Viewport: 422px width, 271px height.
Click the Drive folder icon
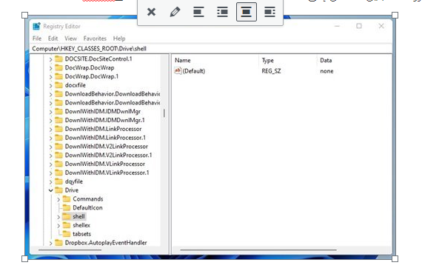pyautogui.click(x=58, y=190)
